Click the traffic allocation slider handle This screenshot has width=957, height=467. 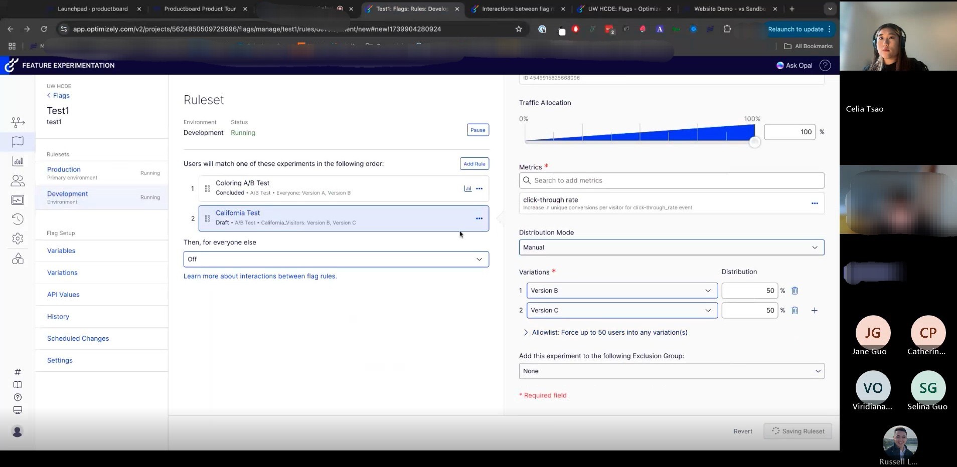(754, 142)
